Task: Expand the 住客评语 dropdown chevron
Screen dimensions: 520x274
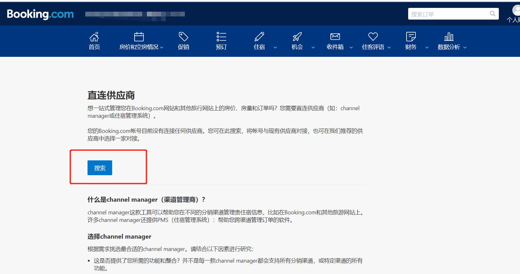Action: coord(389,47)
